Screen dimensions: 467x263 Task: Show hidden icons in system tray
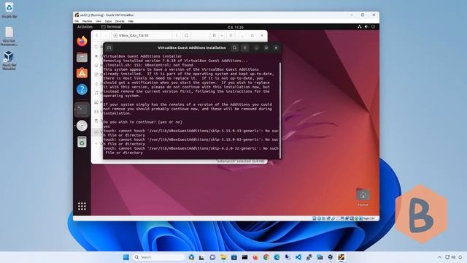click(x=439, y=257)
